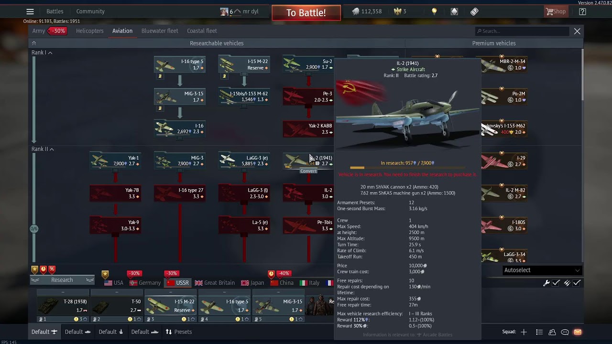Select the LaGG-3 (e) vehicle card

(244, 161)
